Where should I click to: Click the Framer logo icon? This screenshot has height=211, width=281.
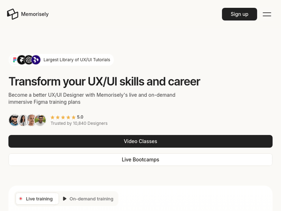(22, 60)
